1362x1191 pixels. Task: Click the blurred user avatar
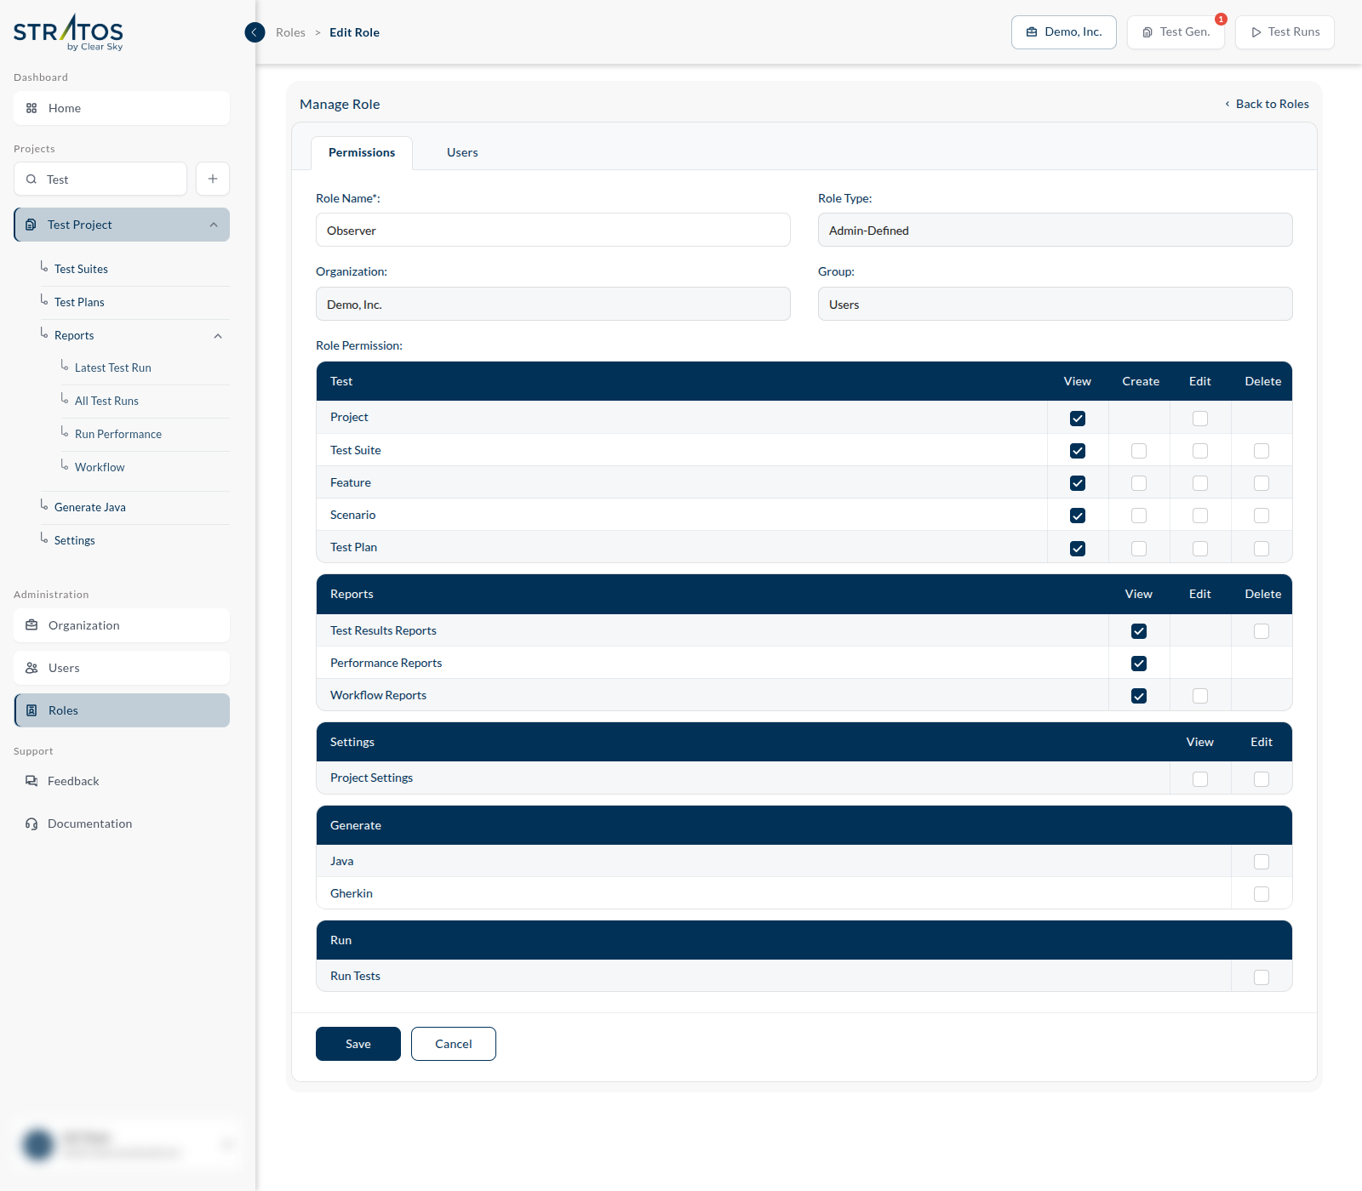38,1144
